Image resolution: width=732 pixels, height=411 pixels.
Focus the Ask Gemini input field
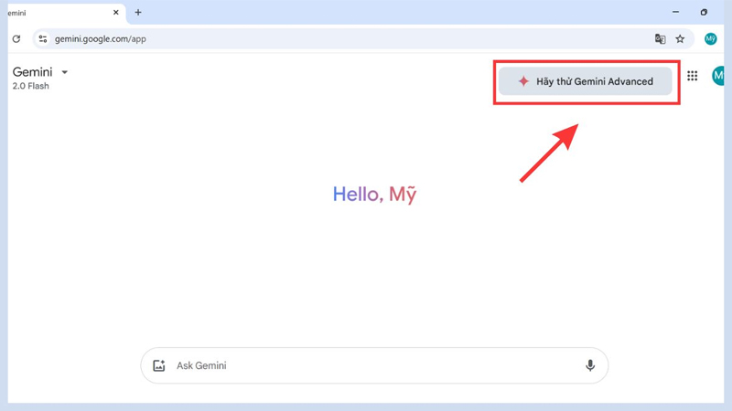[374, 365]
